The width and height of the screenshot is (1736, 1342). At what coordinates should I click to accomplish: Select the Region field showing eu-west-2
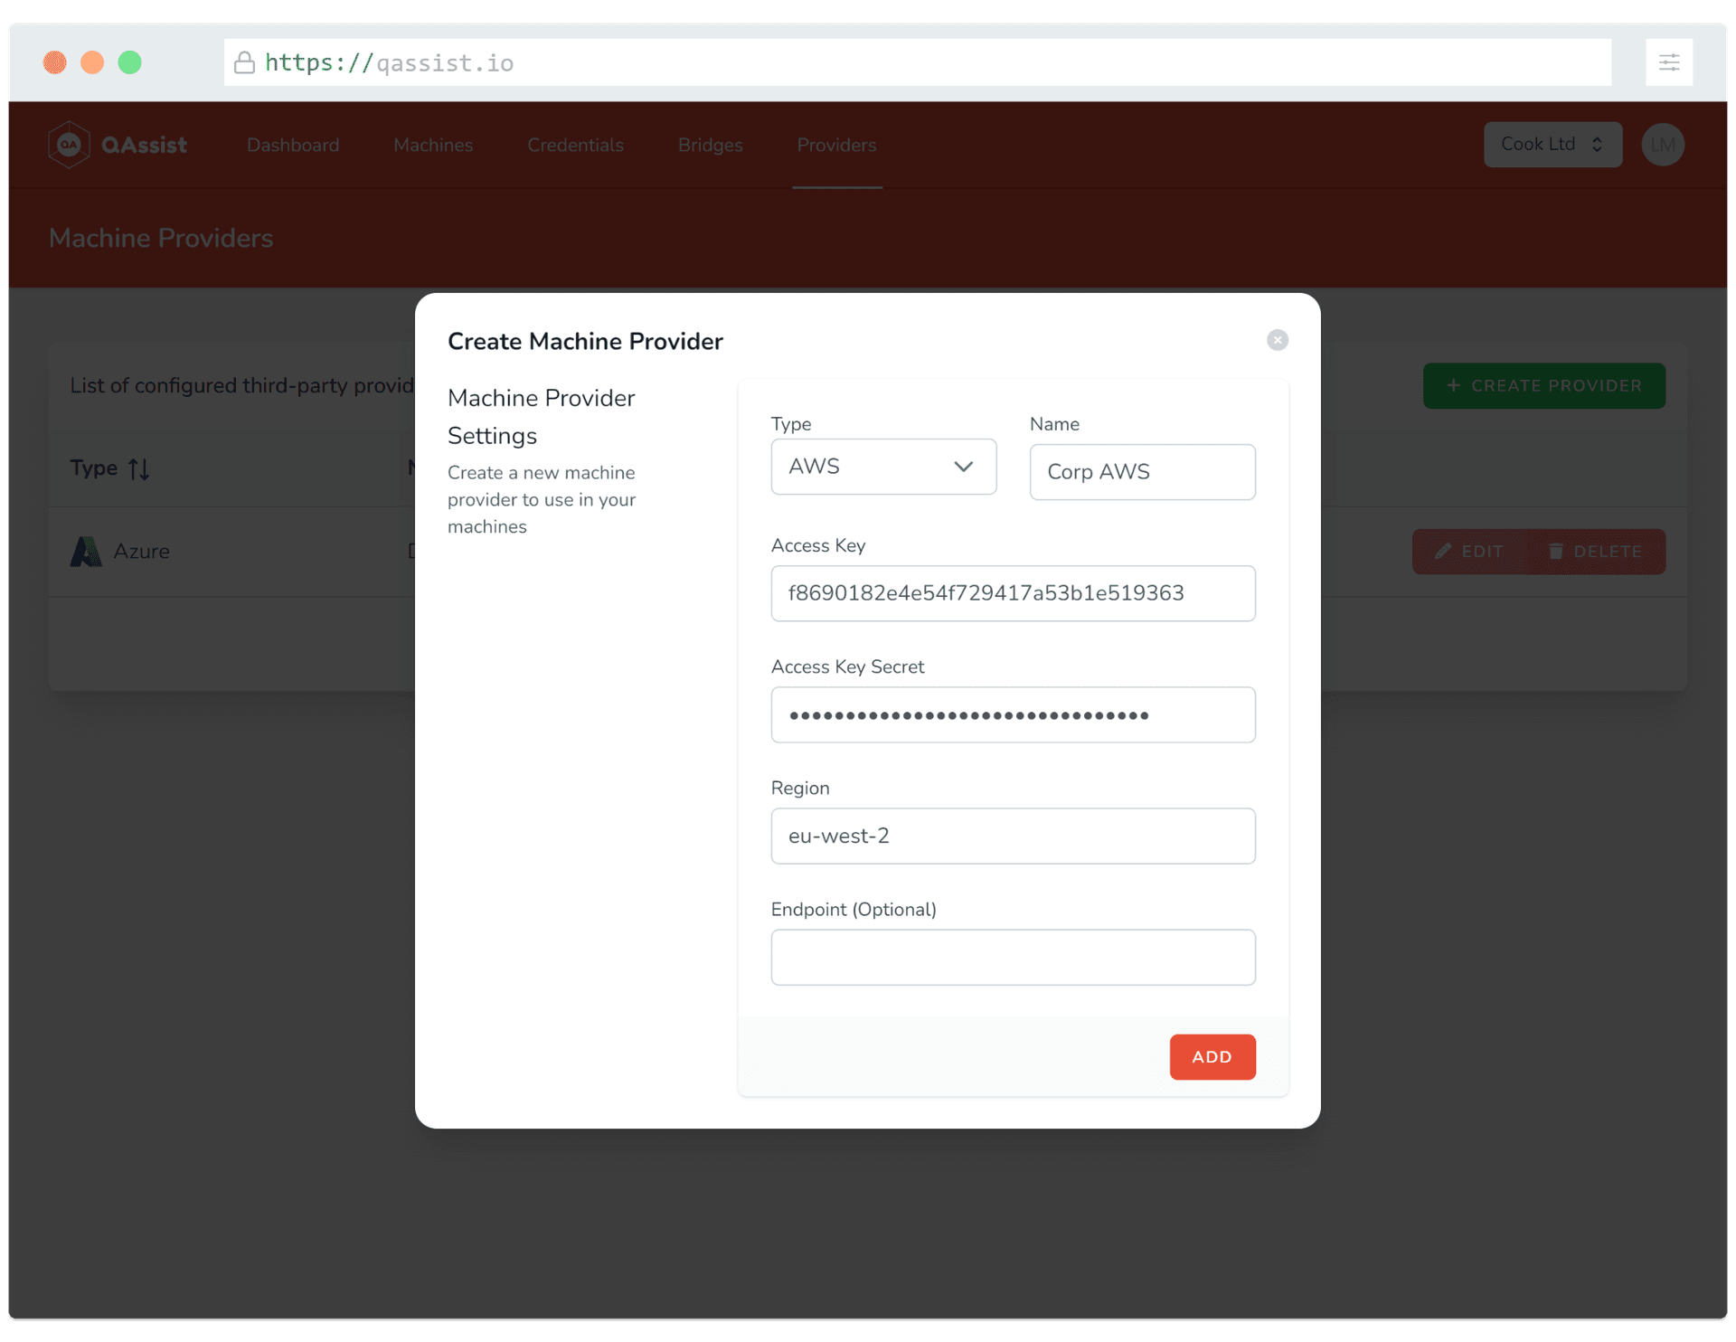1013,836
